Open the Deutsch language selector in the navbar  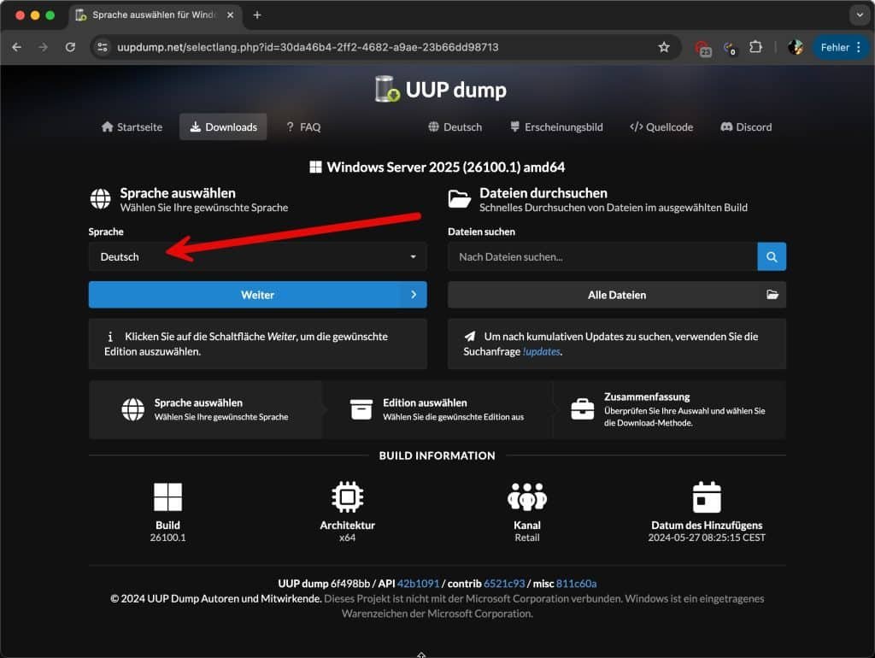[x=455, y=126]
